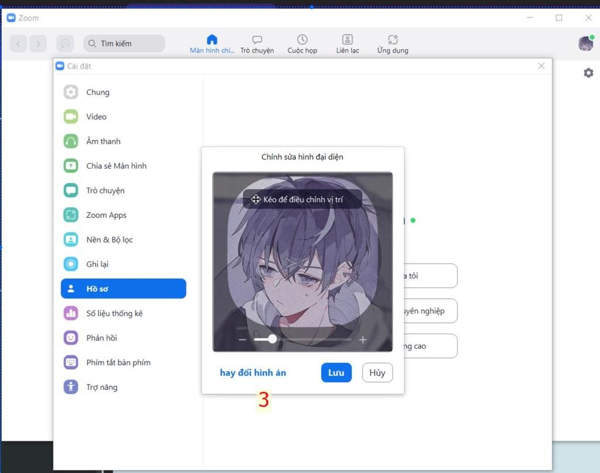
Task: Minimize the Zoom main window
Action: (x=530, y=18)
